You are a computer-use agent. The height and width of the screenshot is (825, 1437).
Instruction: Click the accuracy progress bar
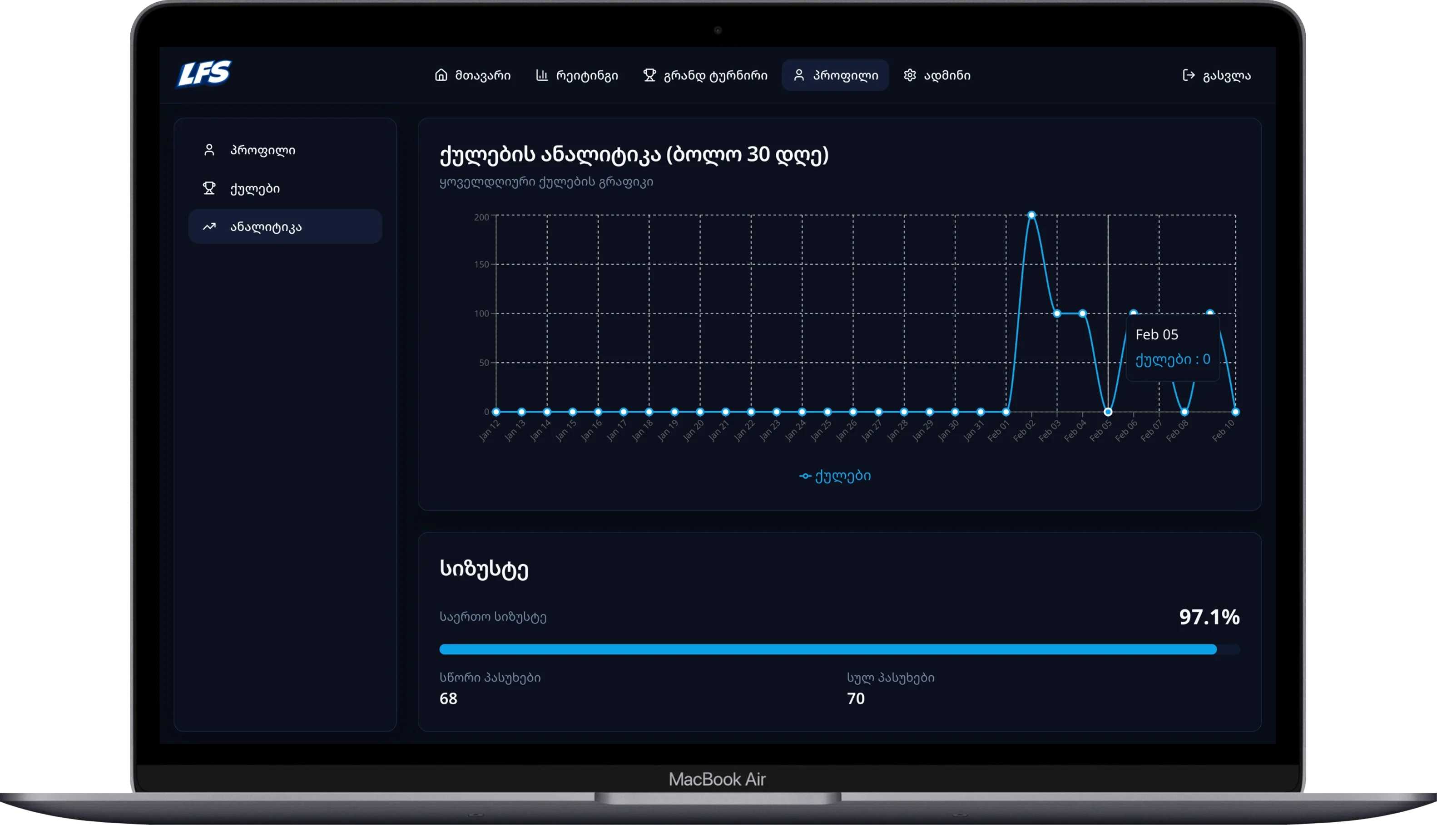pyautogui.click(x=839, y=649)
